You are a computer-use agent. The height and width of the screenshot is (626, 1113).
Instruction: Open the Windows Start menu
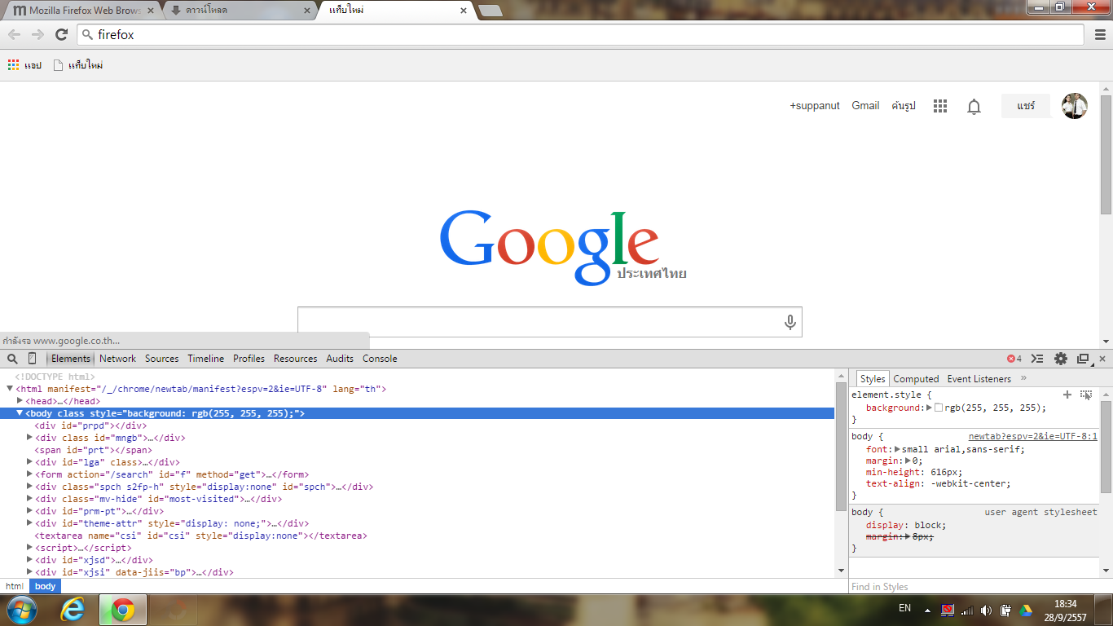(21, 609)
